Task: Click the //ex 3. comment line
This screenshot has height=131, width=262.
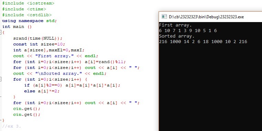Action: (x=12, y=126)
